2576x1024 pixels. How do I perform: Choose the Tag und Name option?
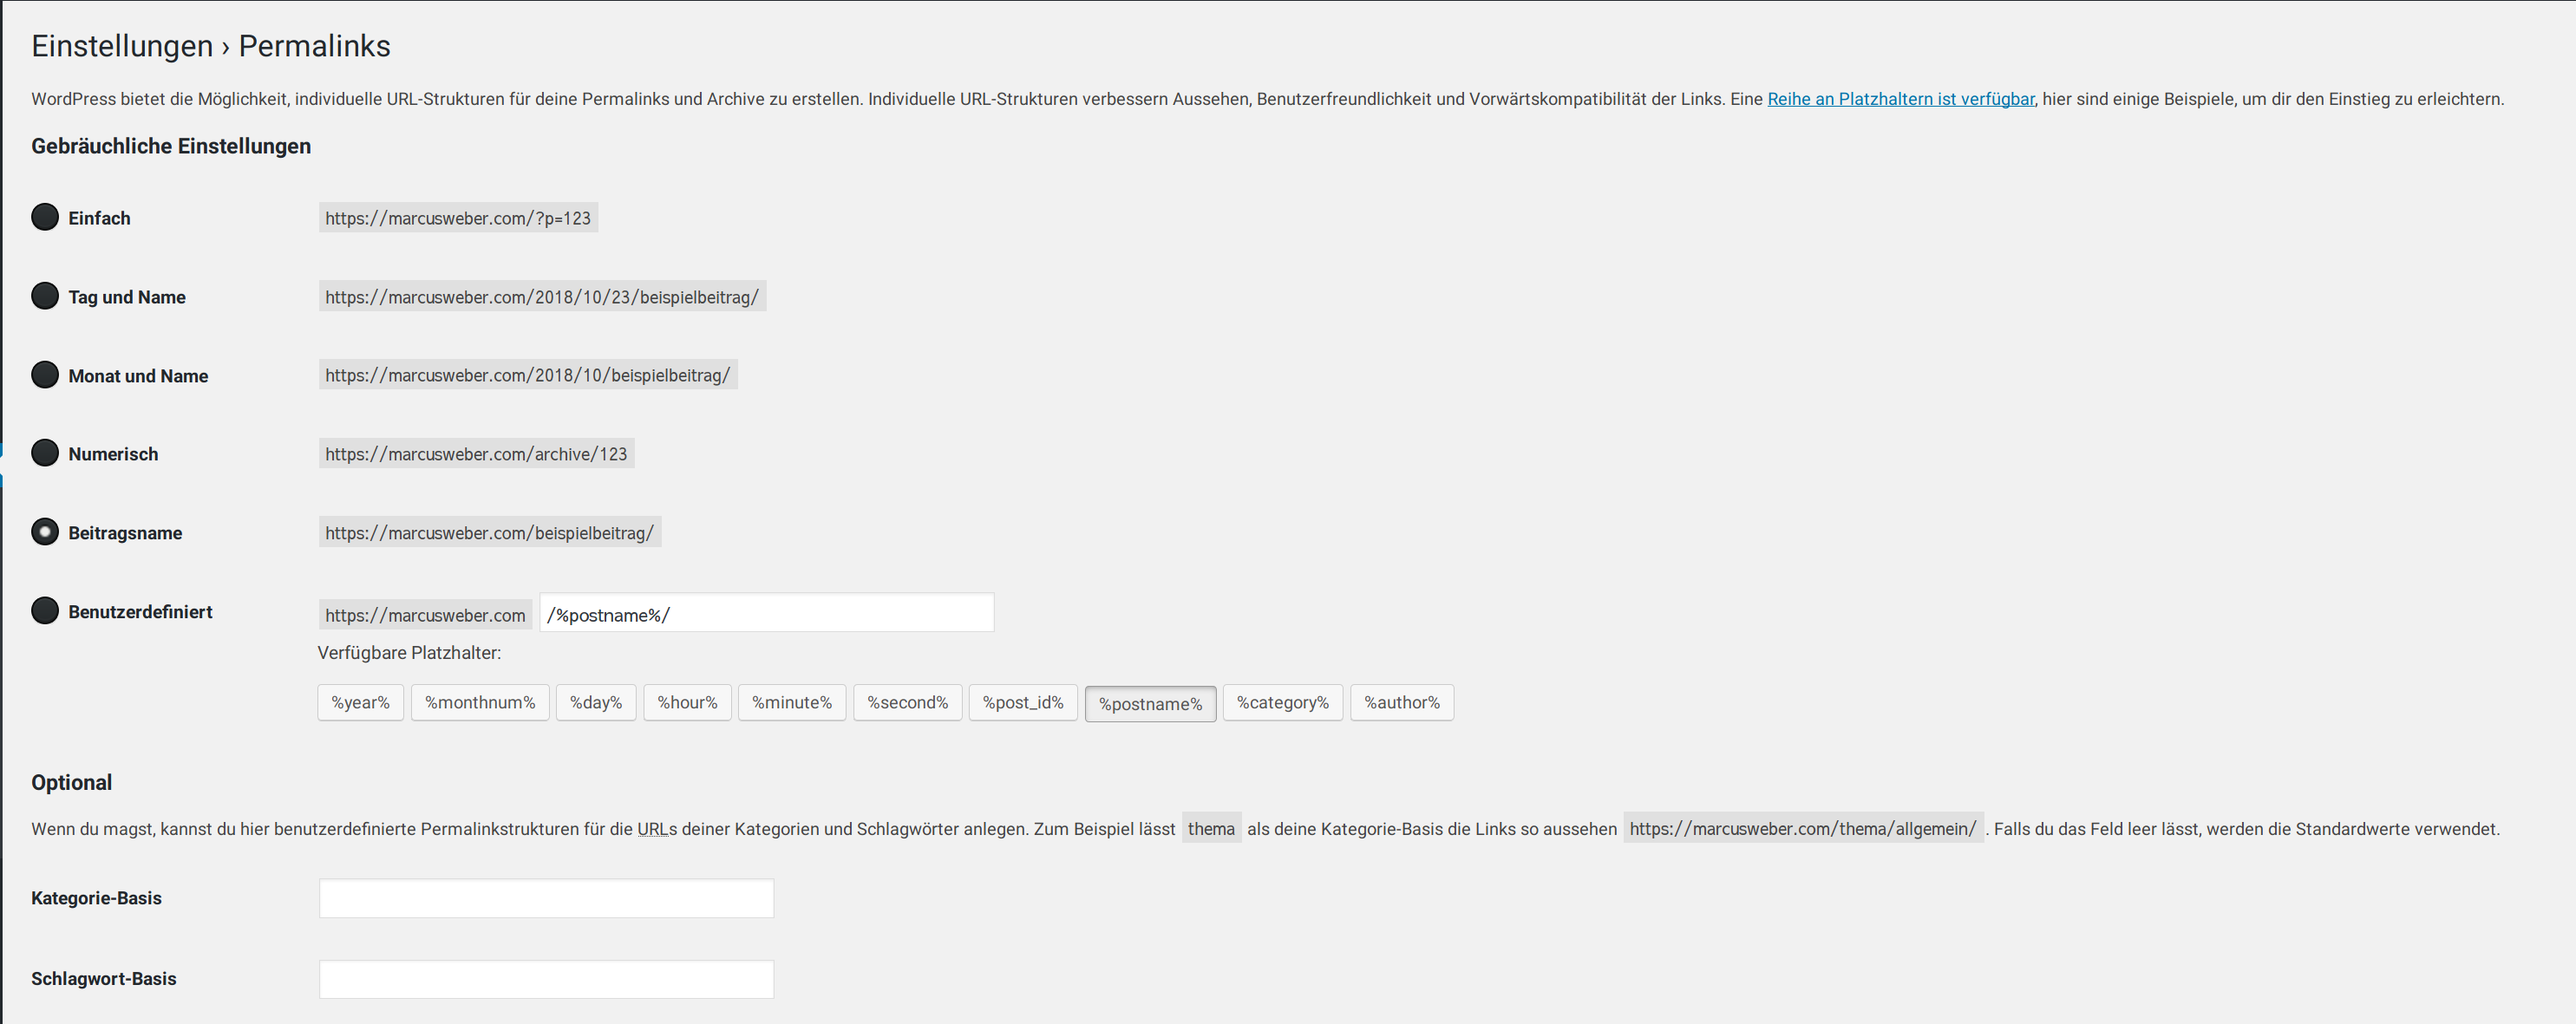point(45,296)
